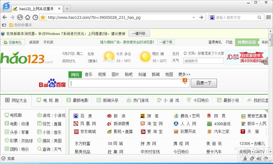
Task: Switch to 地图 search tab
Action: click(169, 75)
